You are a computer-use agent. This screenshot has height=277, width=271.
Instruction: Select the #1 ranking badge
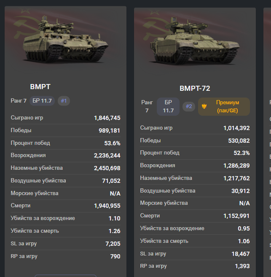point(64,101)
